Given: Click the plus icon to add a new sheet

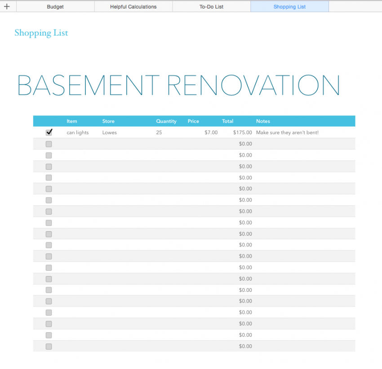Looking at the screenshot, I should pos(7,7).
